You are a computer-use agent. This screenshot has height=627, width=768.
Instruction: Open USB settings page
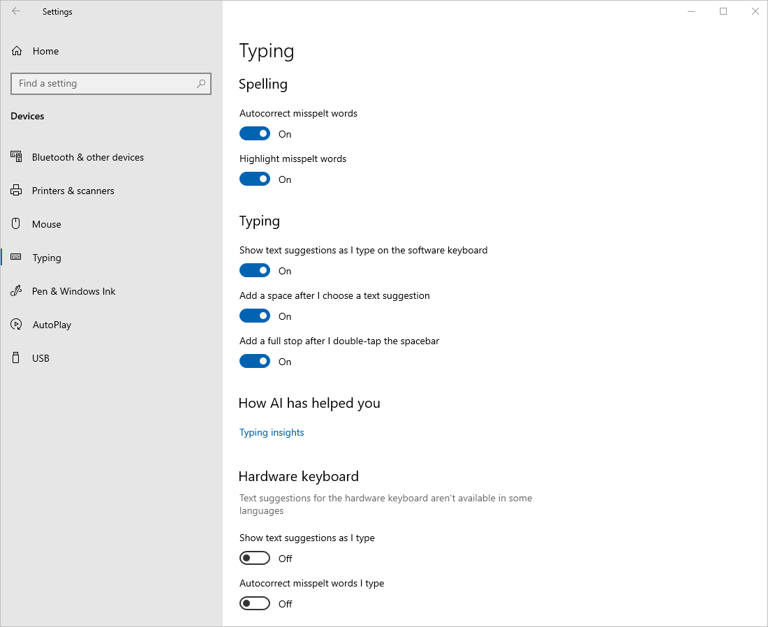pos(111,358)
